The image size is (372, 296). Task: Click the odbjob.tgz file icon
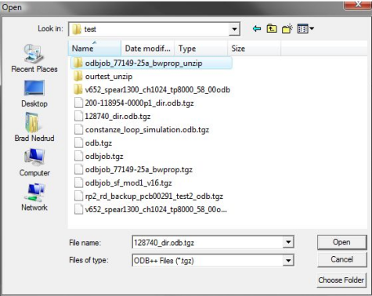(78, 156)
